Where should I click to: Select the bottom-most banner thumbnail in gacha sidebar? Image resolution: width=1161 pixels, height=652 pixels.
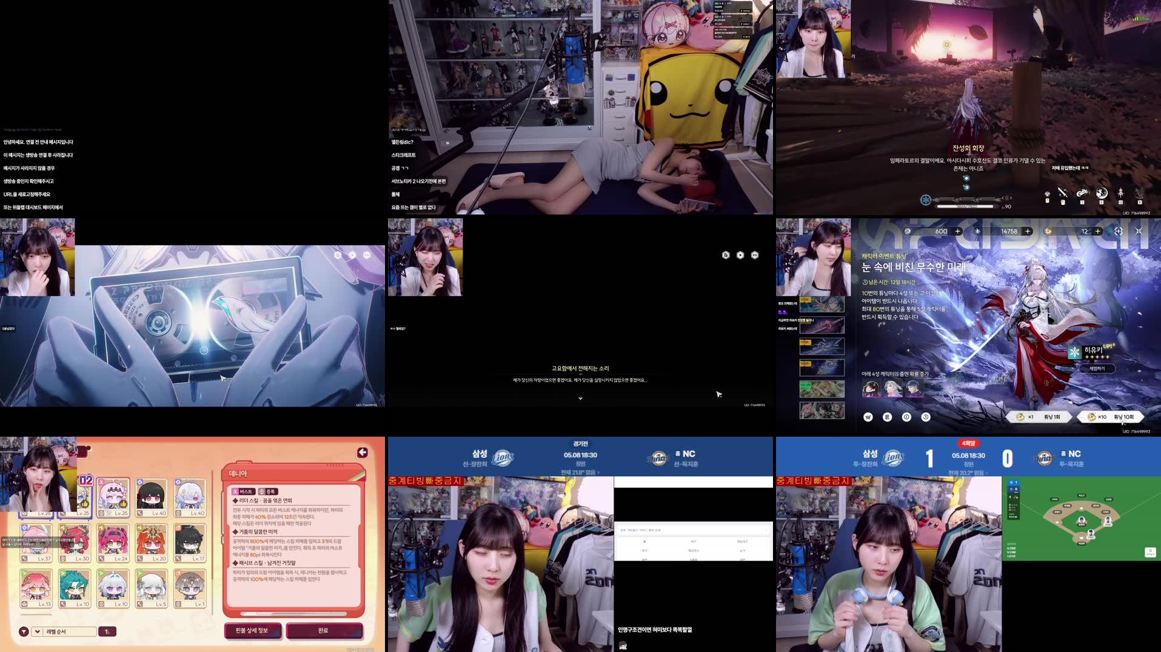pyautogui.click(x=821, y=410)
